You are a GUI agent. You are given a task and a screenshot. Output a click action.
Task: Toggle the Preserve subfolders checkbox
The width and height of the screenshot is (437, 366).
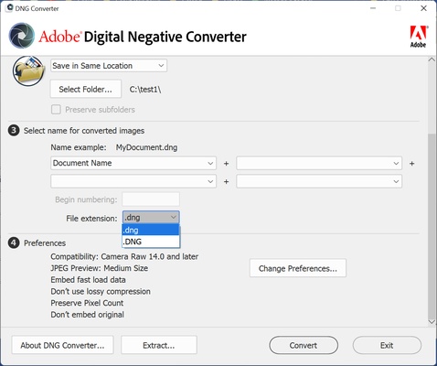tap(56, 110)
